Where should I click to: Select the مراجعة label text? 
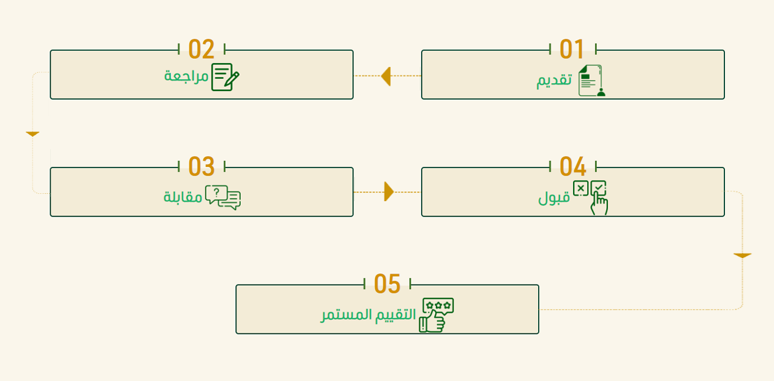[x=186, y=76]
